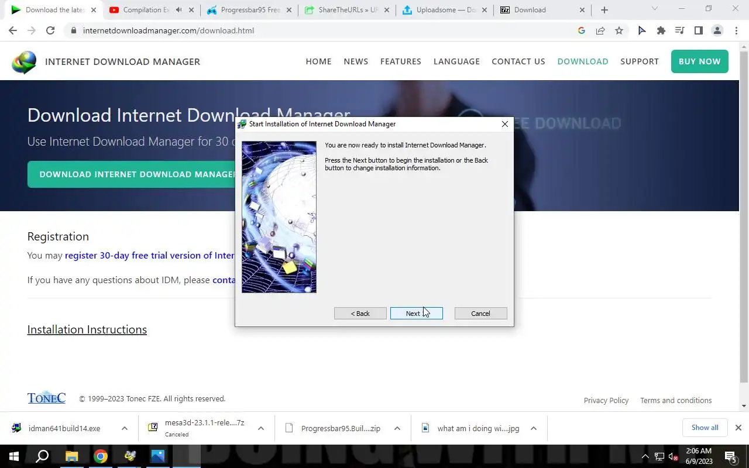Open the media control icon in the toolbar
749x468 pixels.
tap(679, 30)
